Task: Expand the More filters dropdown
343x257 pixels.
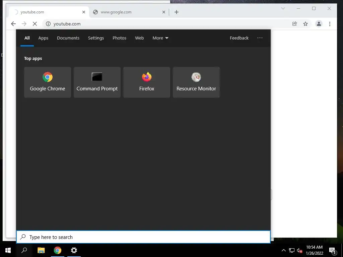Action: (x=160, y=38)
